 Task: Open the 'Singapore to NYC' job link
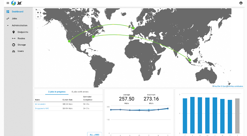(42, 108)
